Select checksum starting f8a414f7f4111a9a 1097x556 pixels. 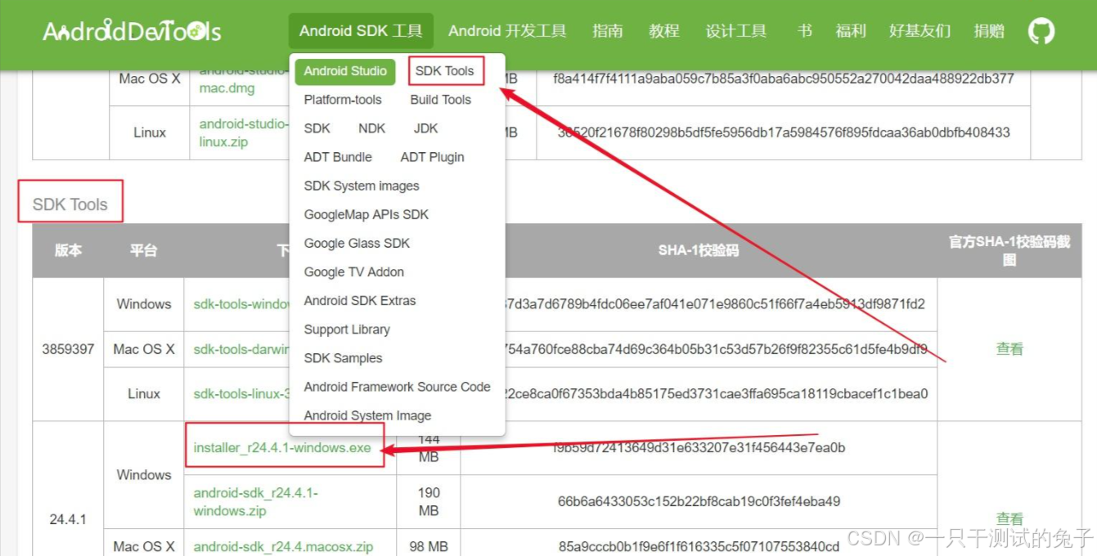coord(784,79)
